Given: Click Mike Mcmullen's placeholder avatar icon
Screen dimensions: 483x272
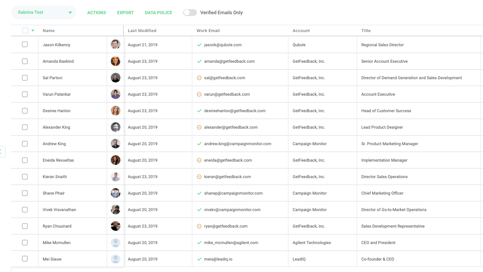Looking at the screenshot, I should tap(115, 243).
